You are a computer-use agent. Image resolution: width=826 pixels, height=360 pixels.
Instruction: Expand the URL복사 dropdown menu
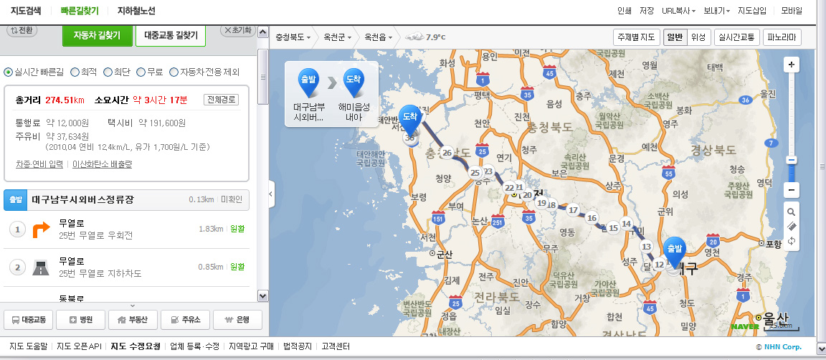(679, 11)
